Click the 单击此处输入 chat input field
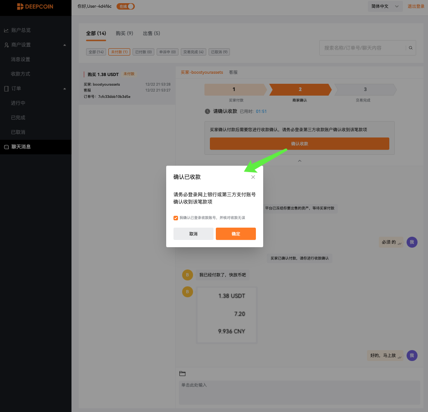Image resolution: width=428 pixels, height=412 pixels. [299, 392]
